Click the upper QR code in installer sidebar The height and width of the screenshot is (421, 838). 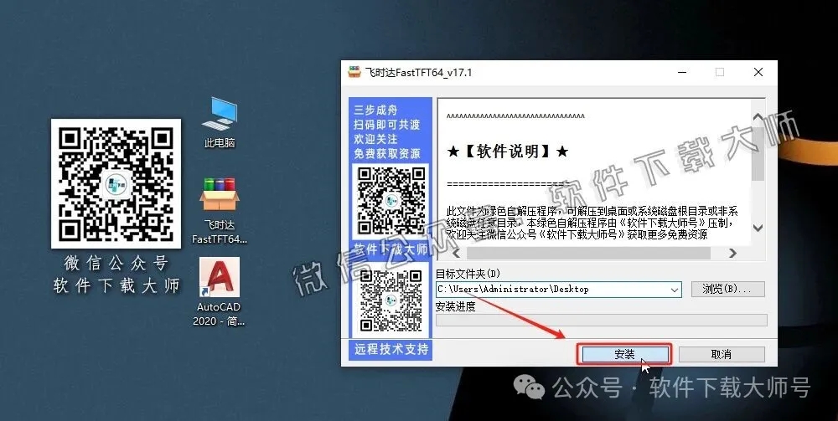[x=391, y=201]
